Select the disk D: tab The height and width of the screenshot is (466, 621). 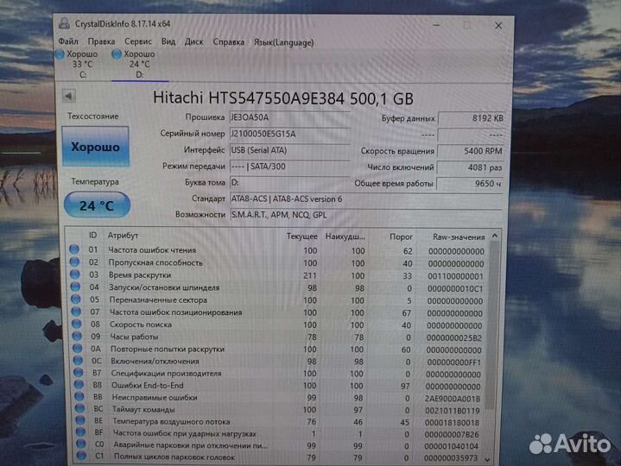coord(139,64)
